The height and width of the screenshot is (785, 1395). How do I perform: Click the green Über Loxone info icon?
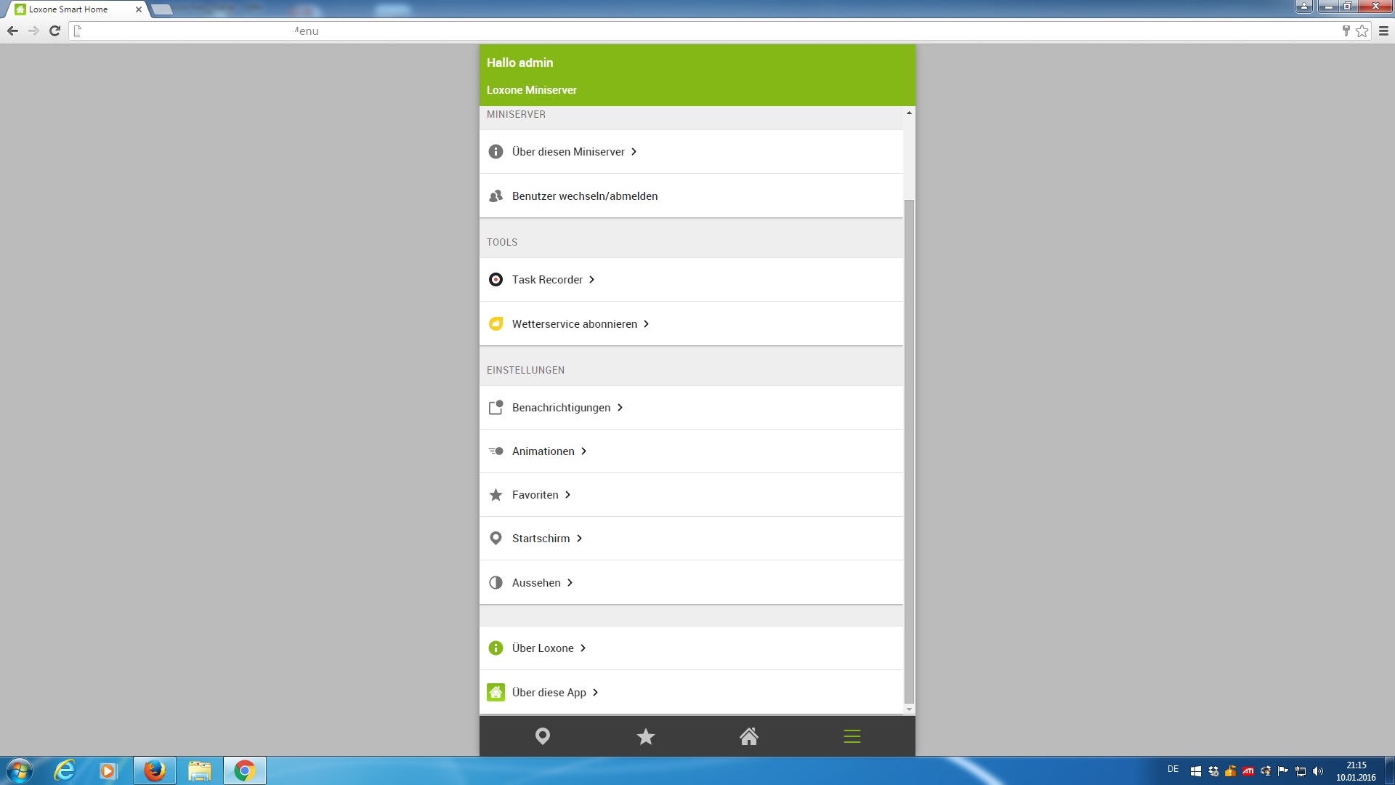496,648
